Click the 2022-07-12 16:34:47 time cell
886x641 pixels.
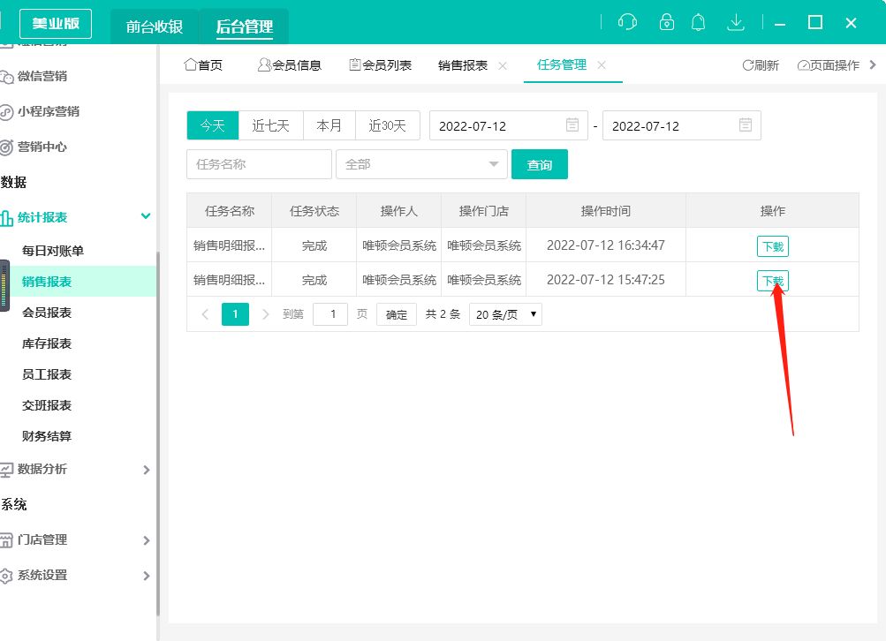tap(606, 245)
